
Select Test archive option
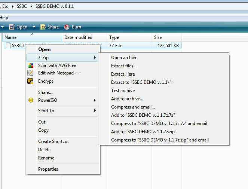click(x=123, y=91)
